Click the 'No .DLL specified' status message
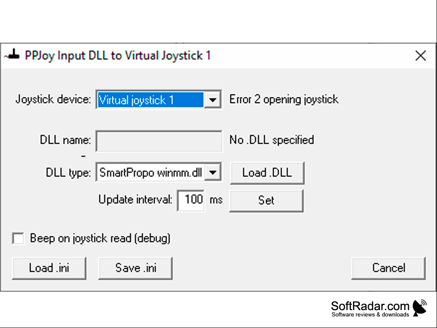Image resolution: width=437 pixels, height=328 pixels. pyautogui.click(x=272, y=140)
